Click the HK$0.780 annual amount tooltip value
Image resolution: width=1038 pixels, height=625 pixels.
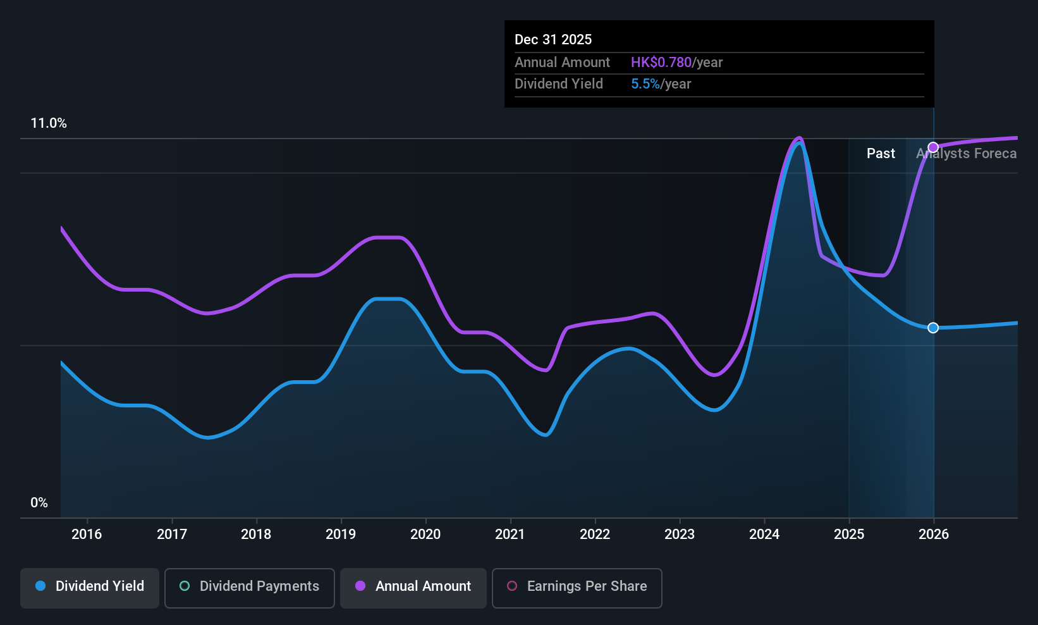point(661,62)
